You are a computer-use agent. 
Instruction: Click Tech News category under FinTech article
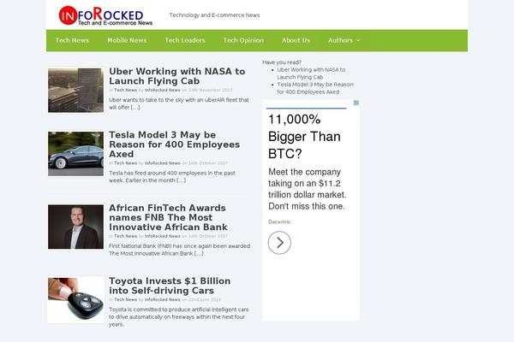tap(126, 236)
